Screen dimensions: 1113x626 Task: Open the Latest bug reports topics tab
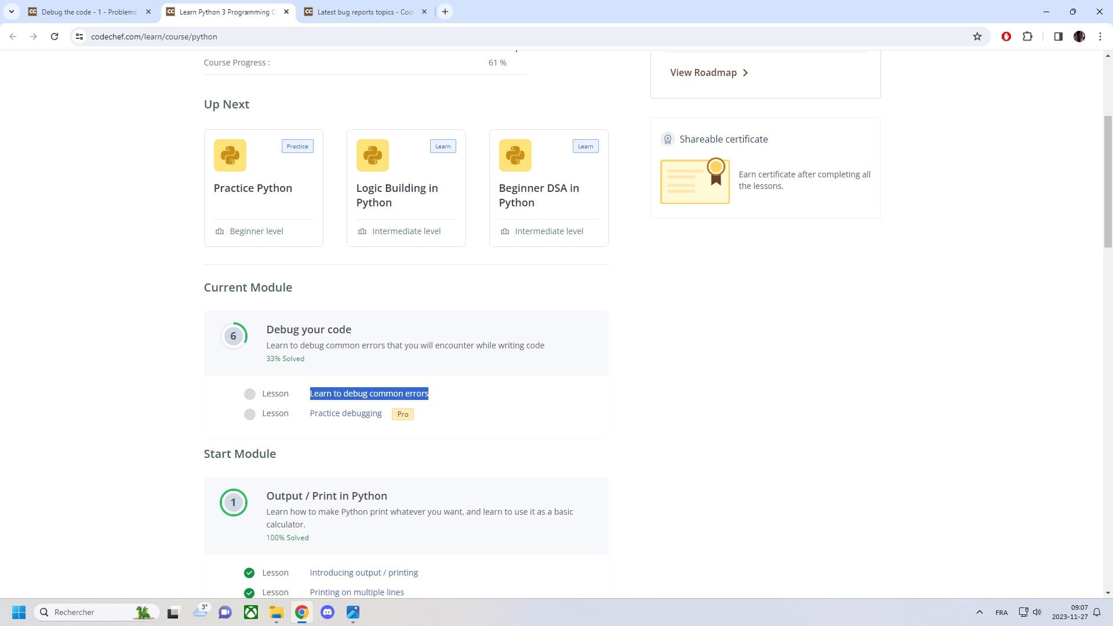359,12
